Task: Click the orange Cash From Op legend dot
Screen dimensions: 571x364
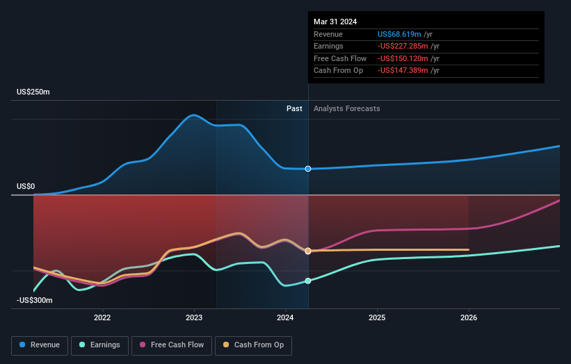Action: [x=226, y=345]
